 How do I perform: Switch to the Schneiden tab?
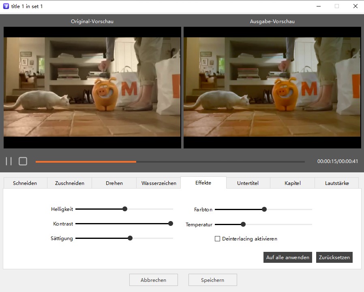pos(25,183)
